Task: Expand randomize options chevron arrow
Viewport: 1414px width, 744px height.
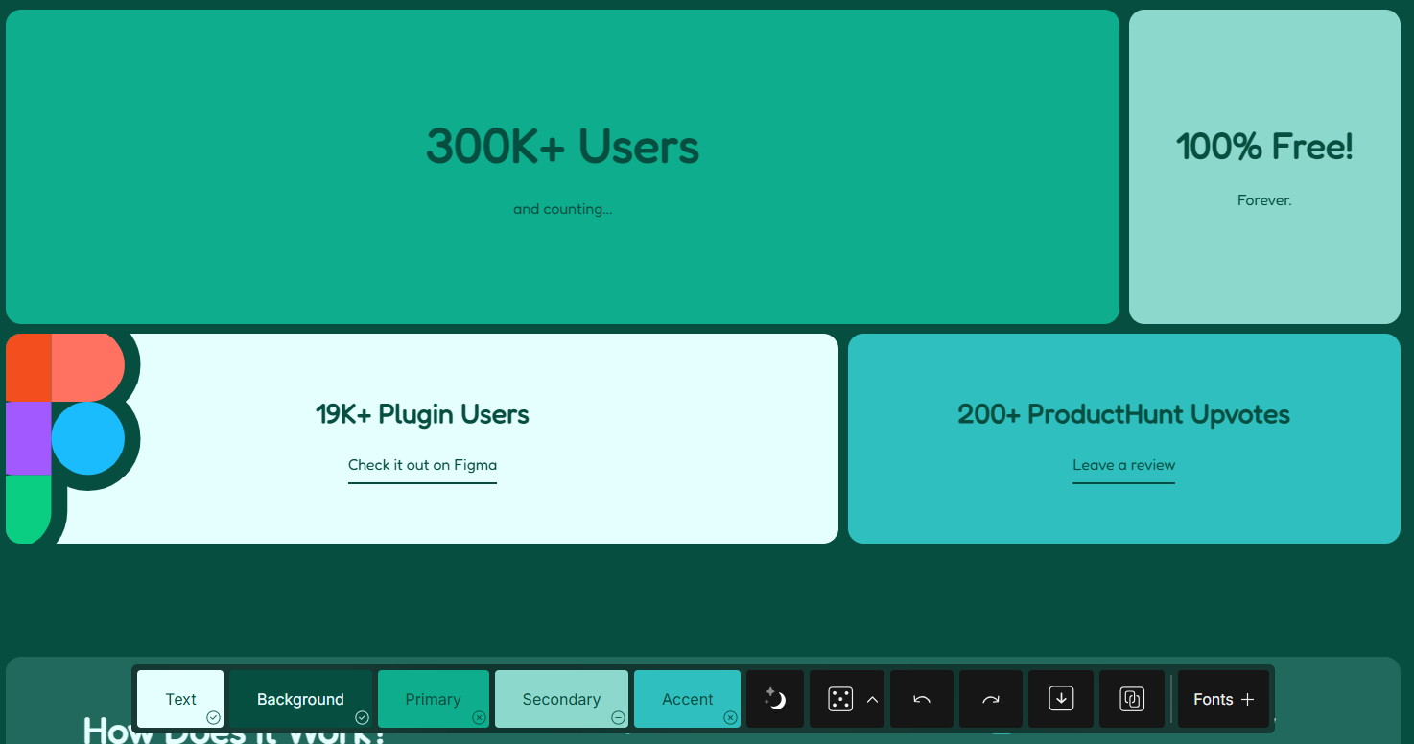Action: point(872,699)
